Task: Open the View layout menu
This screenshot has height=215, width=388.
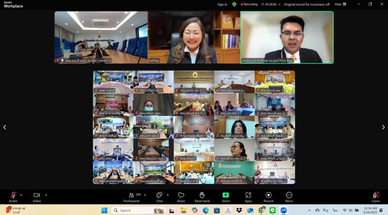Action: tap(339, 4)
